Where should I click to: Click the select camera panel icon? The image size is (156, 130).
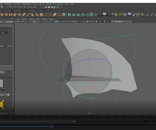(18, 22)
